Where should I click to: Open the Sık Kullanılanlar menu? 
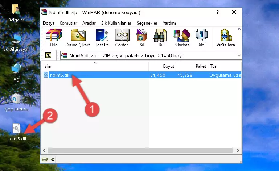click(x=116, y=23)
